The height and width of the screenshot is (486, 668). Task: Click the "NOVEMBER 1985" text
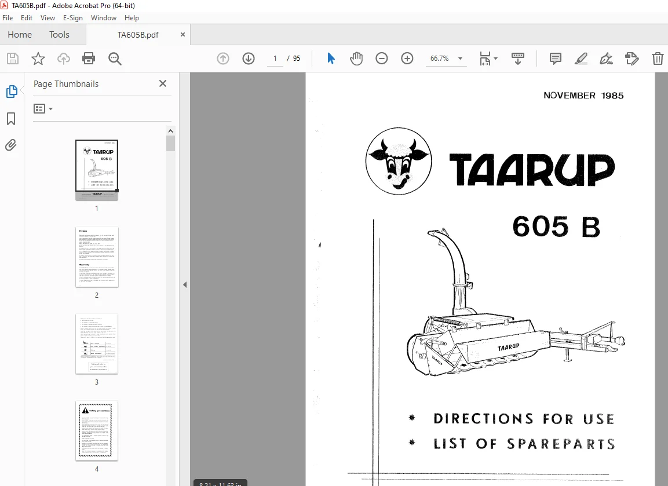[x=583, y=96]
